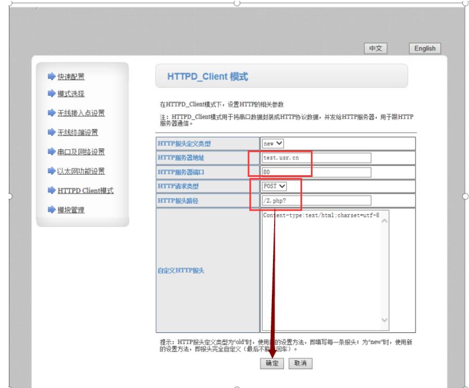
Task: Click arrow icon beside 模块管理
Action: pyautogui.click(x=51, y=210)
